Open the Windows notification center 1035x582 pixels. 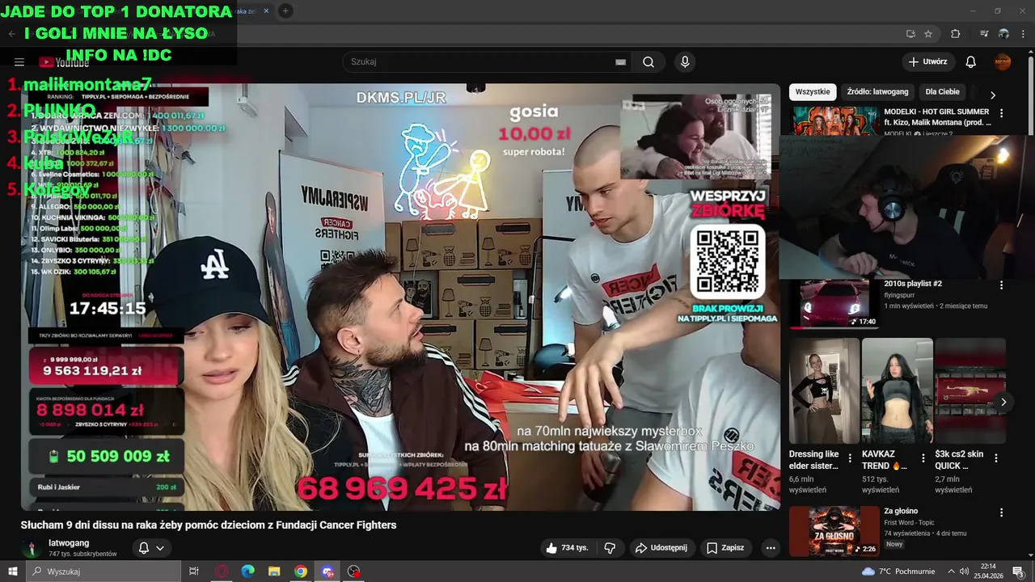click(x=1018, y=571)
